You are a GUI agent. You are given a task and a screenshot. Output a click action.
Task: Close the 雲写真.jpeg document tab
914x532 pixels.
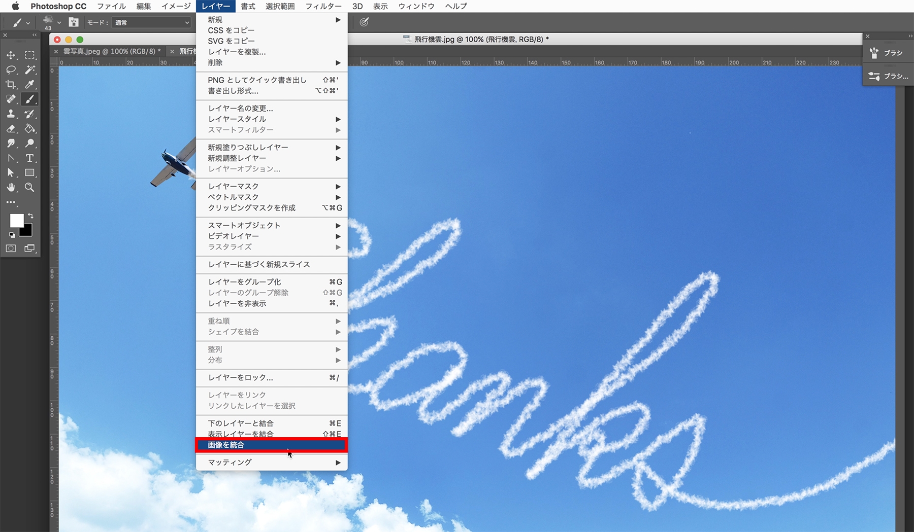click(56, 51)
